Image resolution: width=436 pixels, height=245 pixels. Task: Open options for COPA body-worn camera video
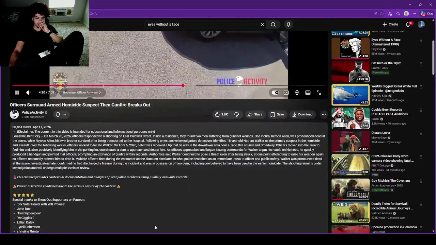pos(421,157)
